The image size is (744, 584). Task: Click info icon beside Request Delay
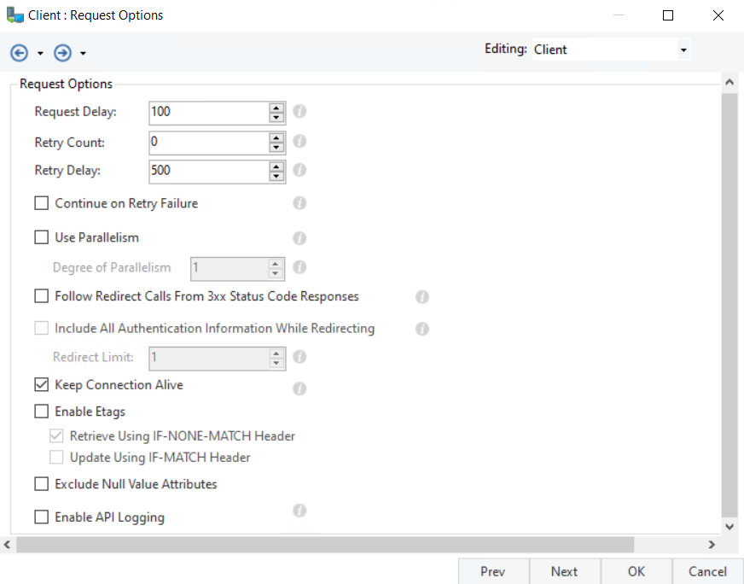(299, 111)
